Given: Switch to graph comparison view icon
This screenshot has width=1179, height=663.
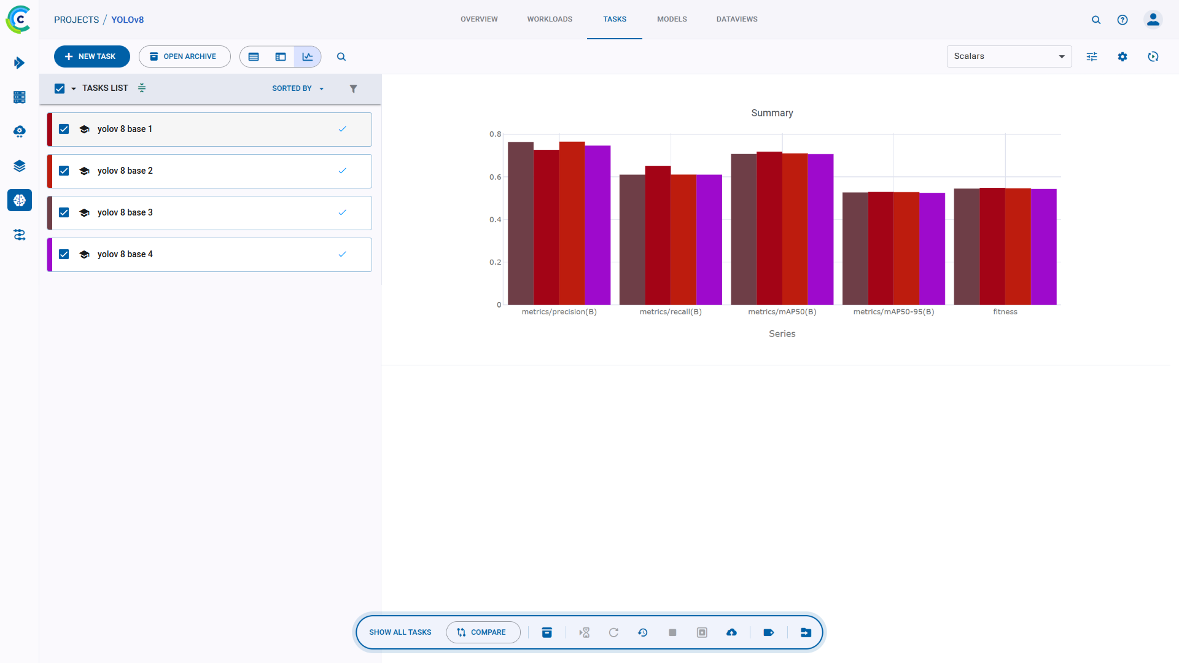Looking at the screenshot, I should [308, 56].
